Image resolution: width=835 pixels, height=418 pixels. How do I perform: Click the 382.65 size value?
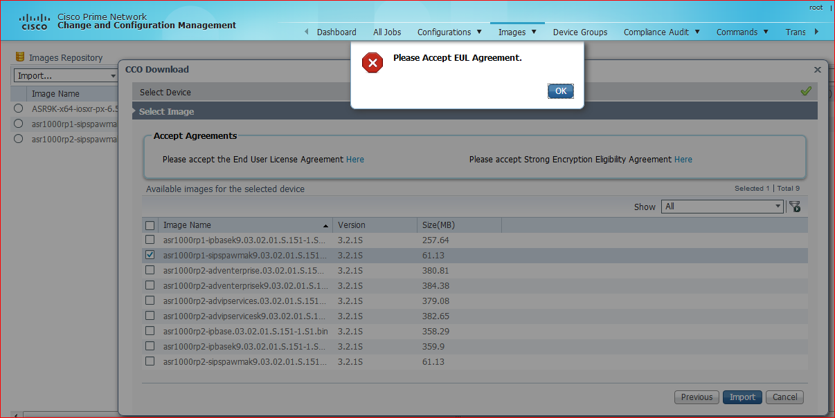pyautogui.click(x=436, y=316)
